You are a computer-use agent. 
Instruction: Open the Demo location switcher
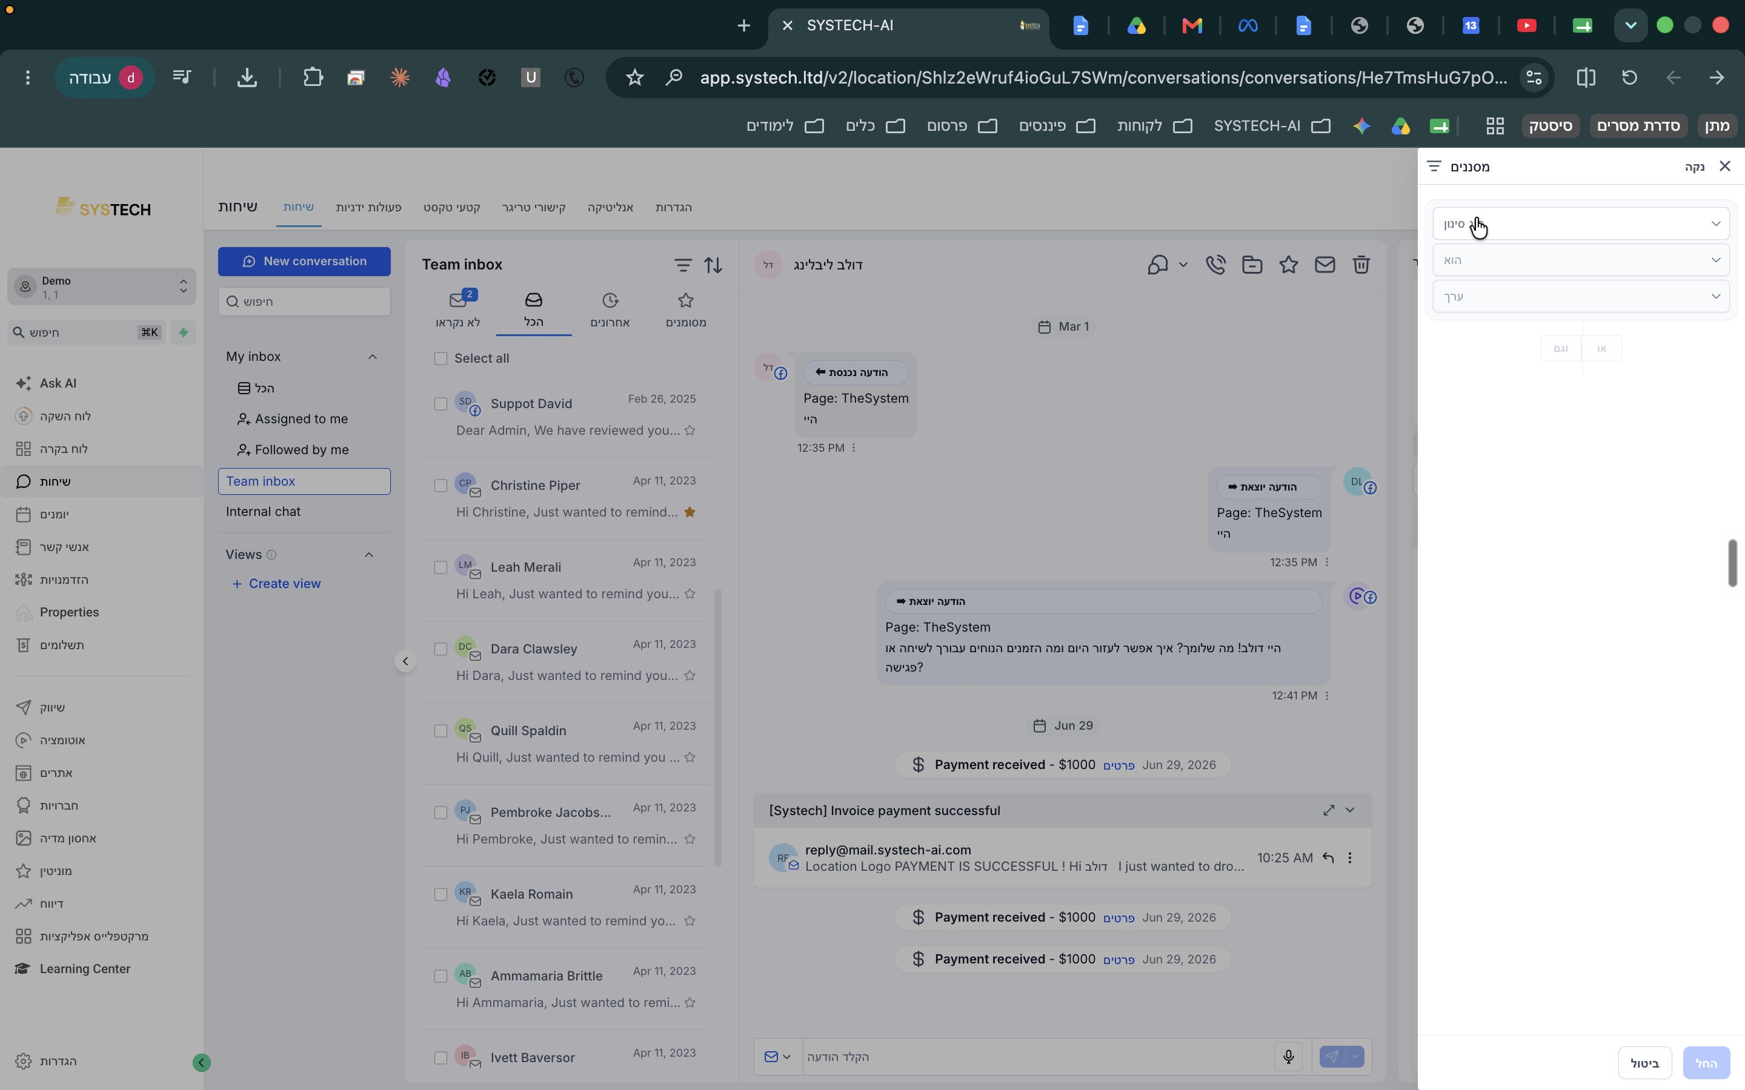[x=102, y=287]
